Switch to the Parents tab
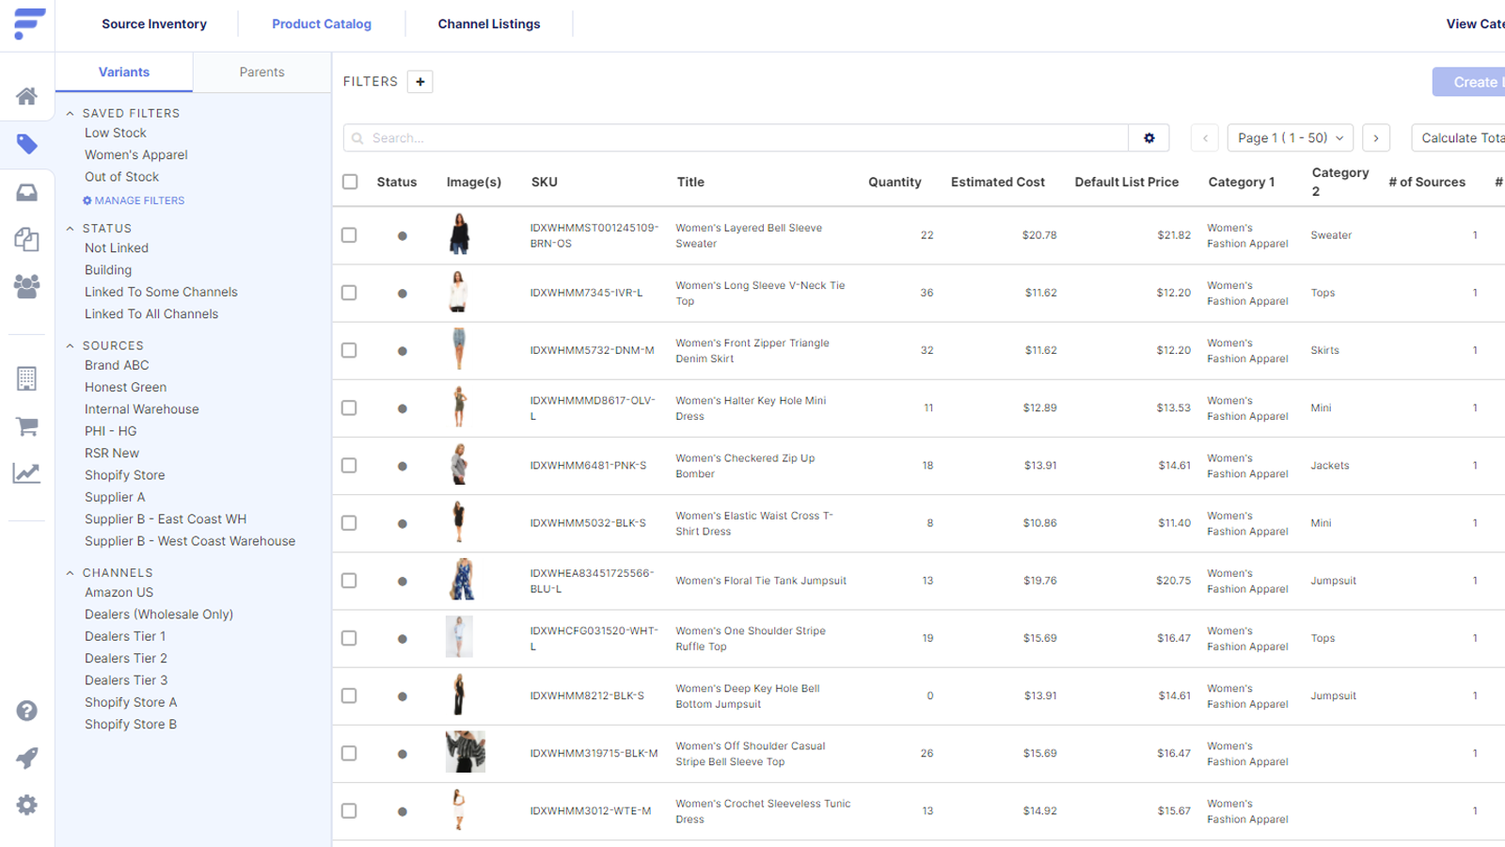Screen dimensions: 1505x847 coord(261,72)
